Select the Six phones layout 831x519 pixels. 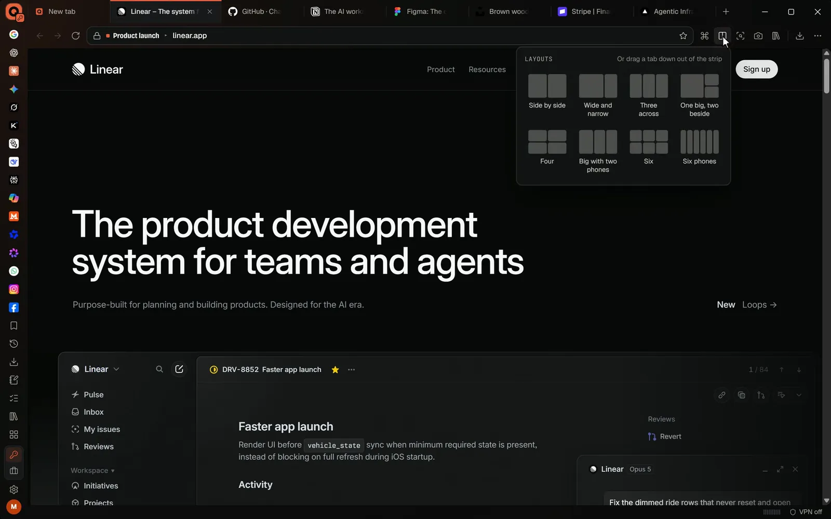click(x=700, y=148)
